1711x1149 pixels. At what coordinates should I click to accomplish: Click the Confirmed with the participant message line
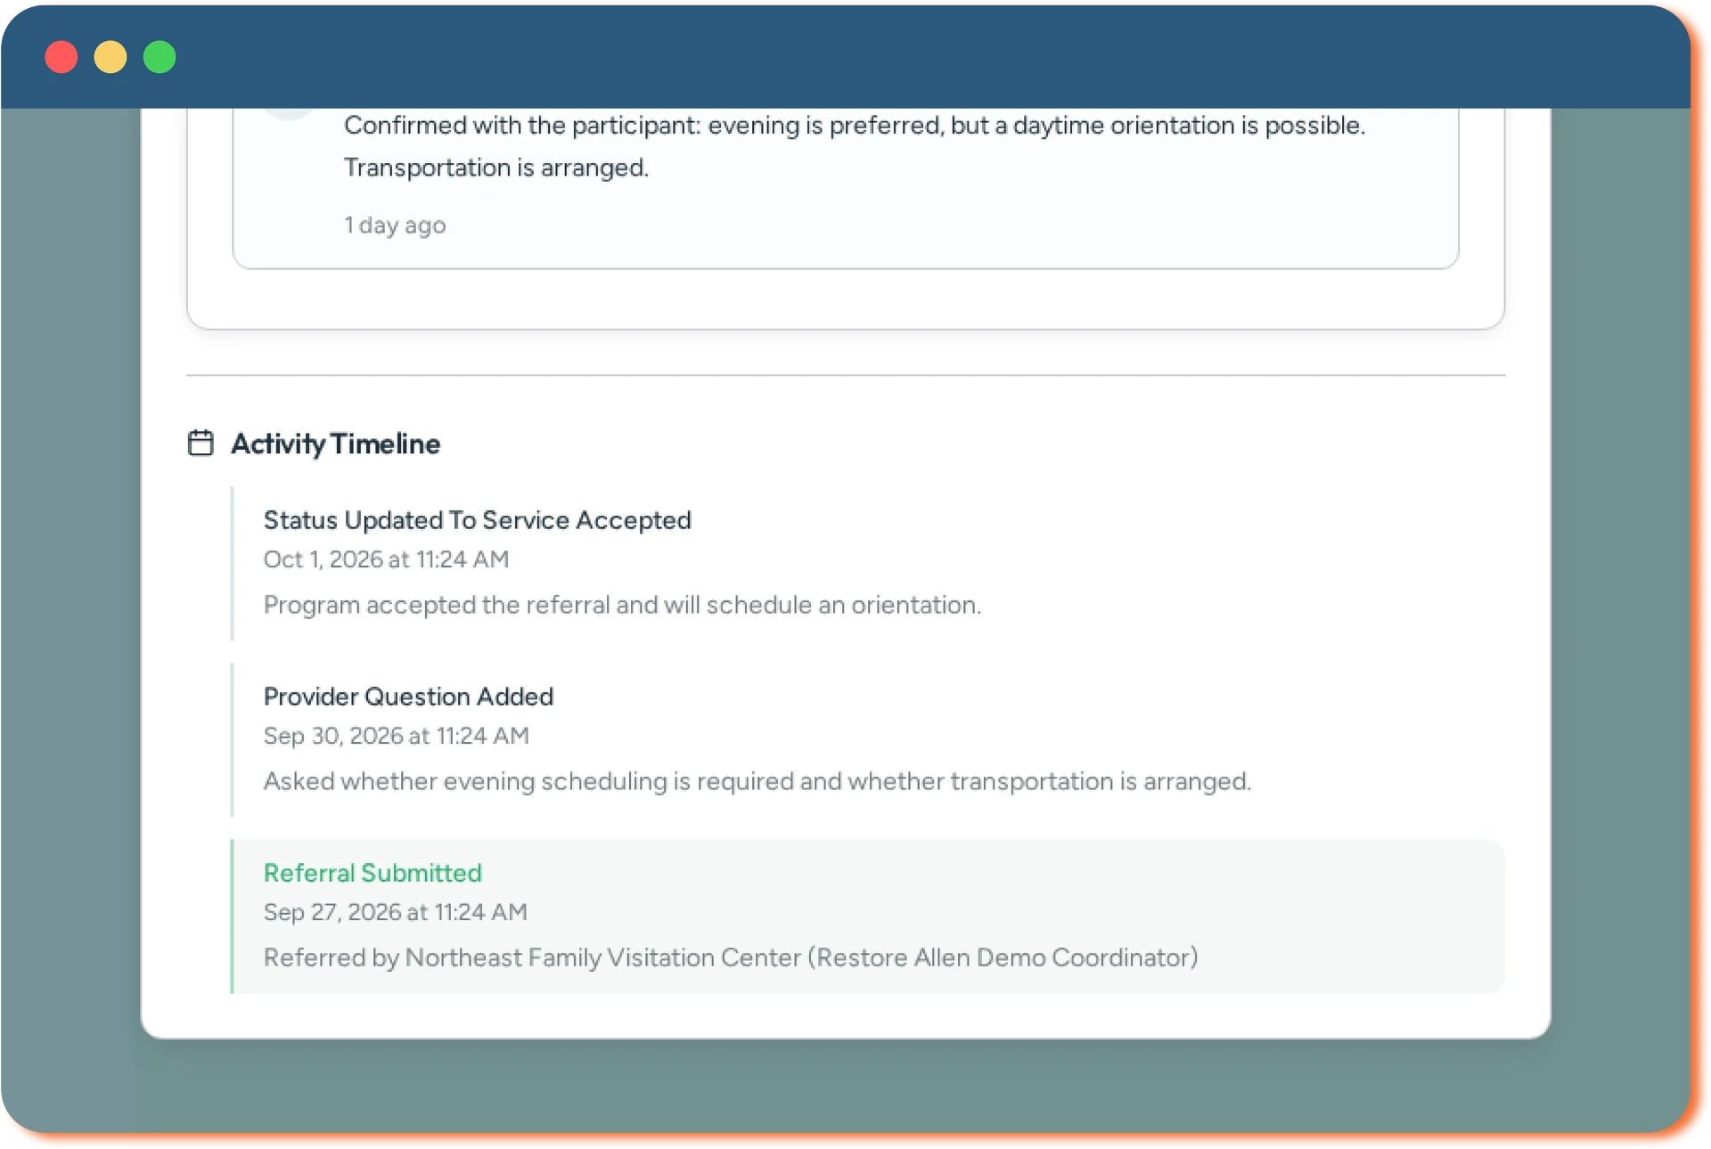855,126
